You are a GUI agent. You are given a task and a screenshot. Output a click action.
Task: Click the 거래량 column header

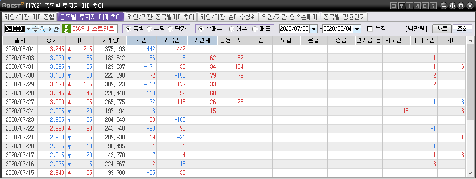coord(110,40)
